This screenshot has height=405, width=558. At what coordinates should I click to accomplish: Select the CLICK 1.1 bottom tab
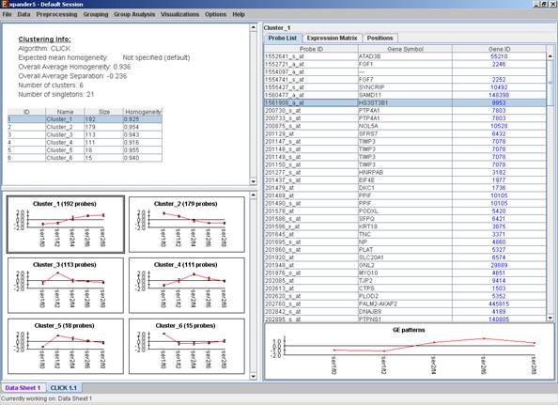[64, 388]
